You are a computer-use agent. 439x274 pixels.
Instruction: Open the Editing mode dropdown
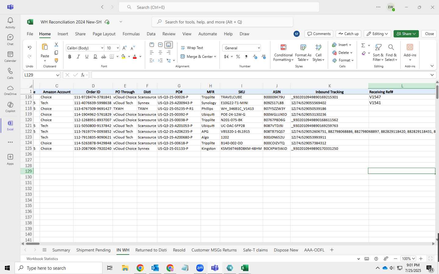click(377, 34)
